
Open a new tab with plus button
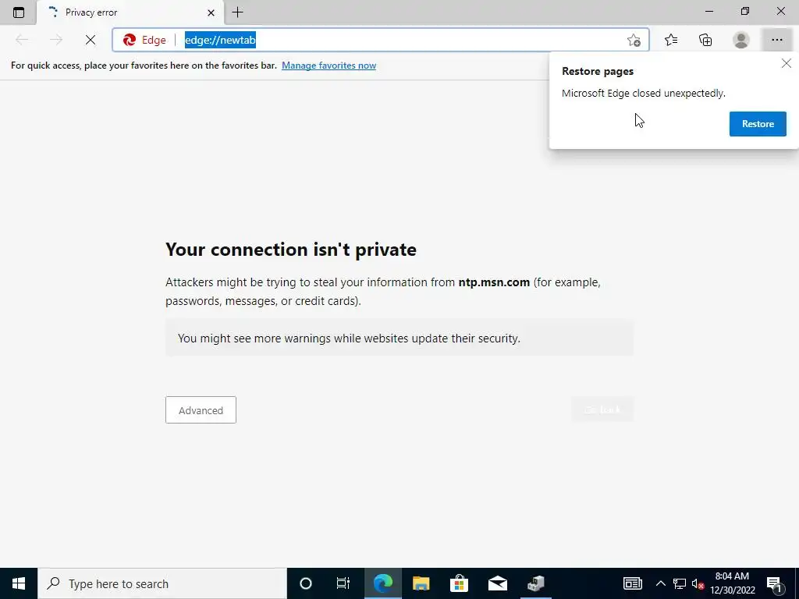237,12
